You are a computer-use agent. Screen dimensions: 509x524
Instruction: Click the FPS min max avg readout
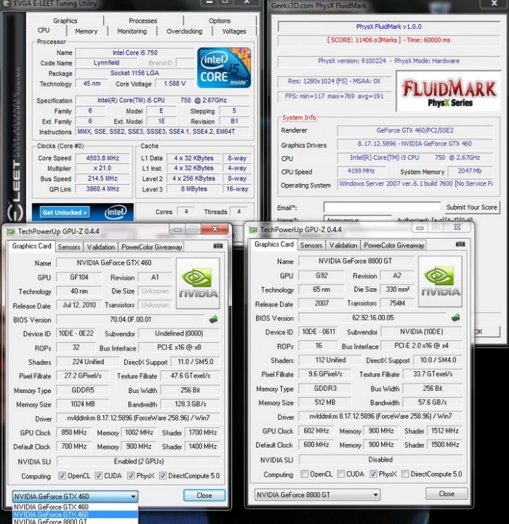point(334,96)
